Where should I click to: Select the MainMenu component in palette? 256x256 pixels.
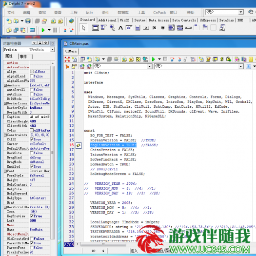click(103, 27)
